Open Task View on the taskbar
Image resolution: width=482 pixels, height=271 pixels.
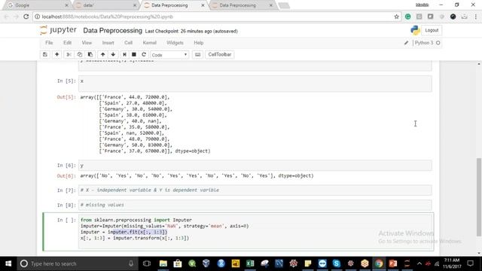tap(147, 263)
